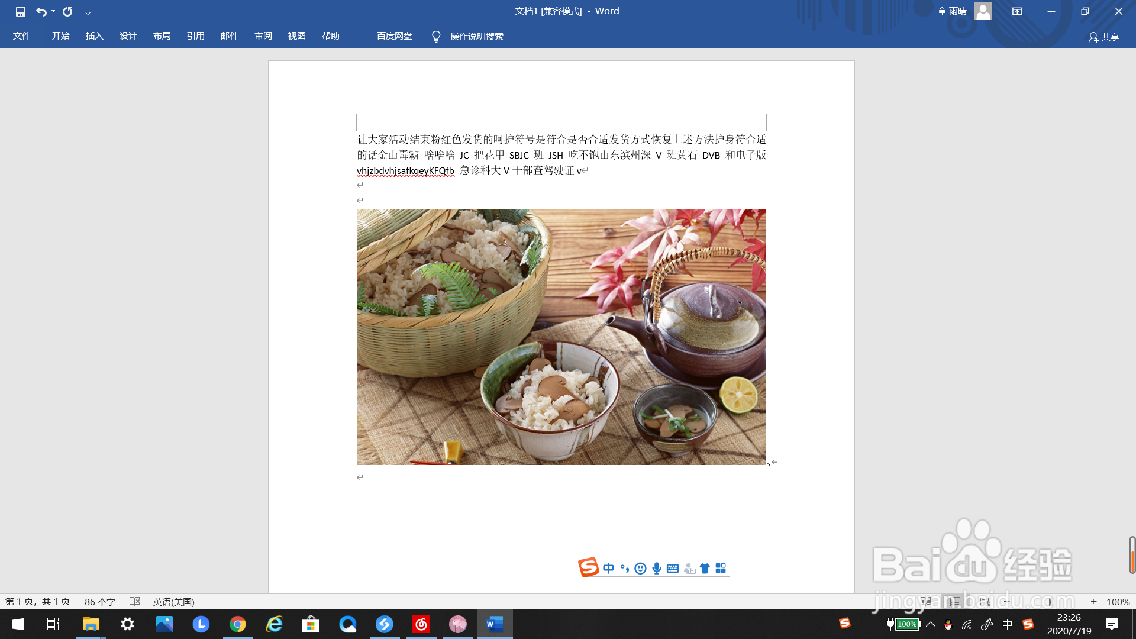Toggle Sogou input between Chinese and English

pos(608,567)
